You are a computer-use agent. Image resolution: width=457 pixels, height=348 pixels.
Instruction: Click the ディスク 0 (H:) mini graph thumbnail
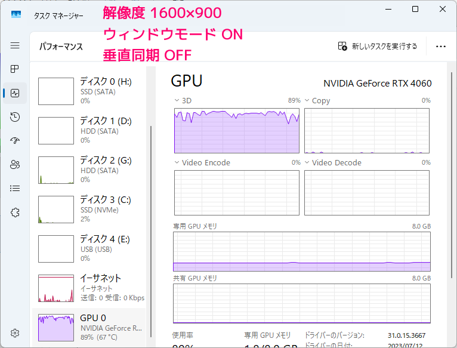pos(56,91)
